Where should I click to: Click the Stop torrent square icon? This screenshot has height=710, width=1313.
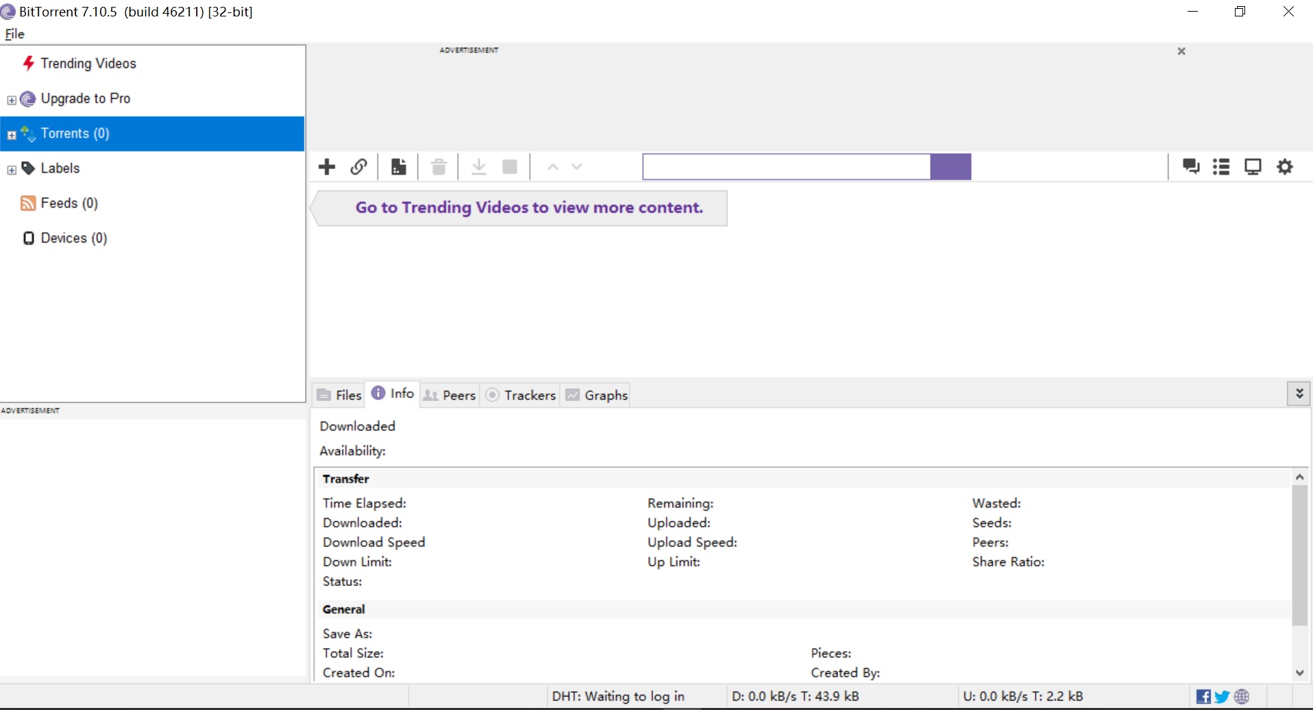click(x=510, y=166)
